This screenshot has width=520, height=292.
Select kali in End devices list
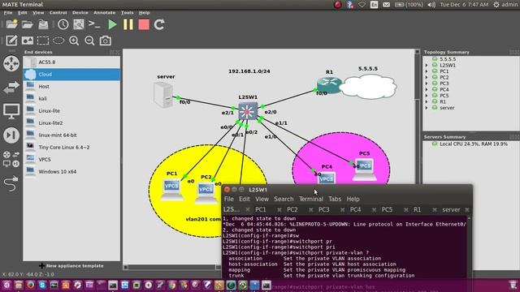71,99
